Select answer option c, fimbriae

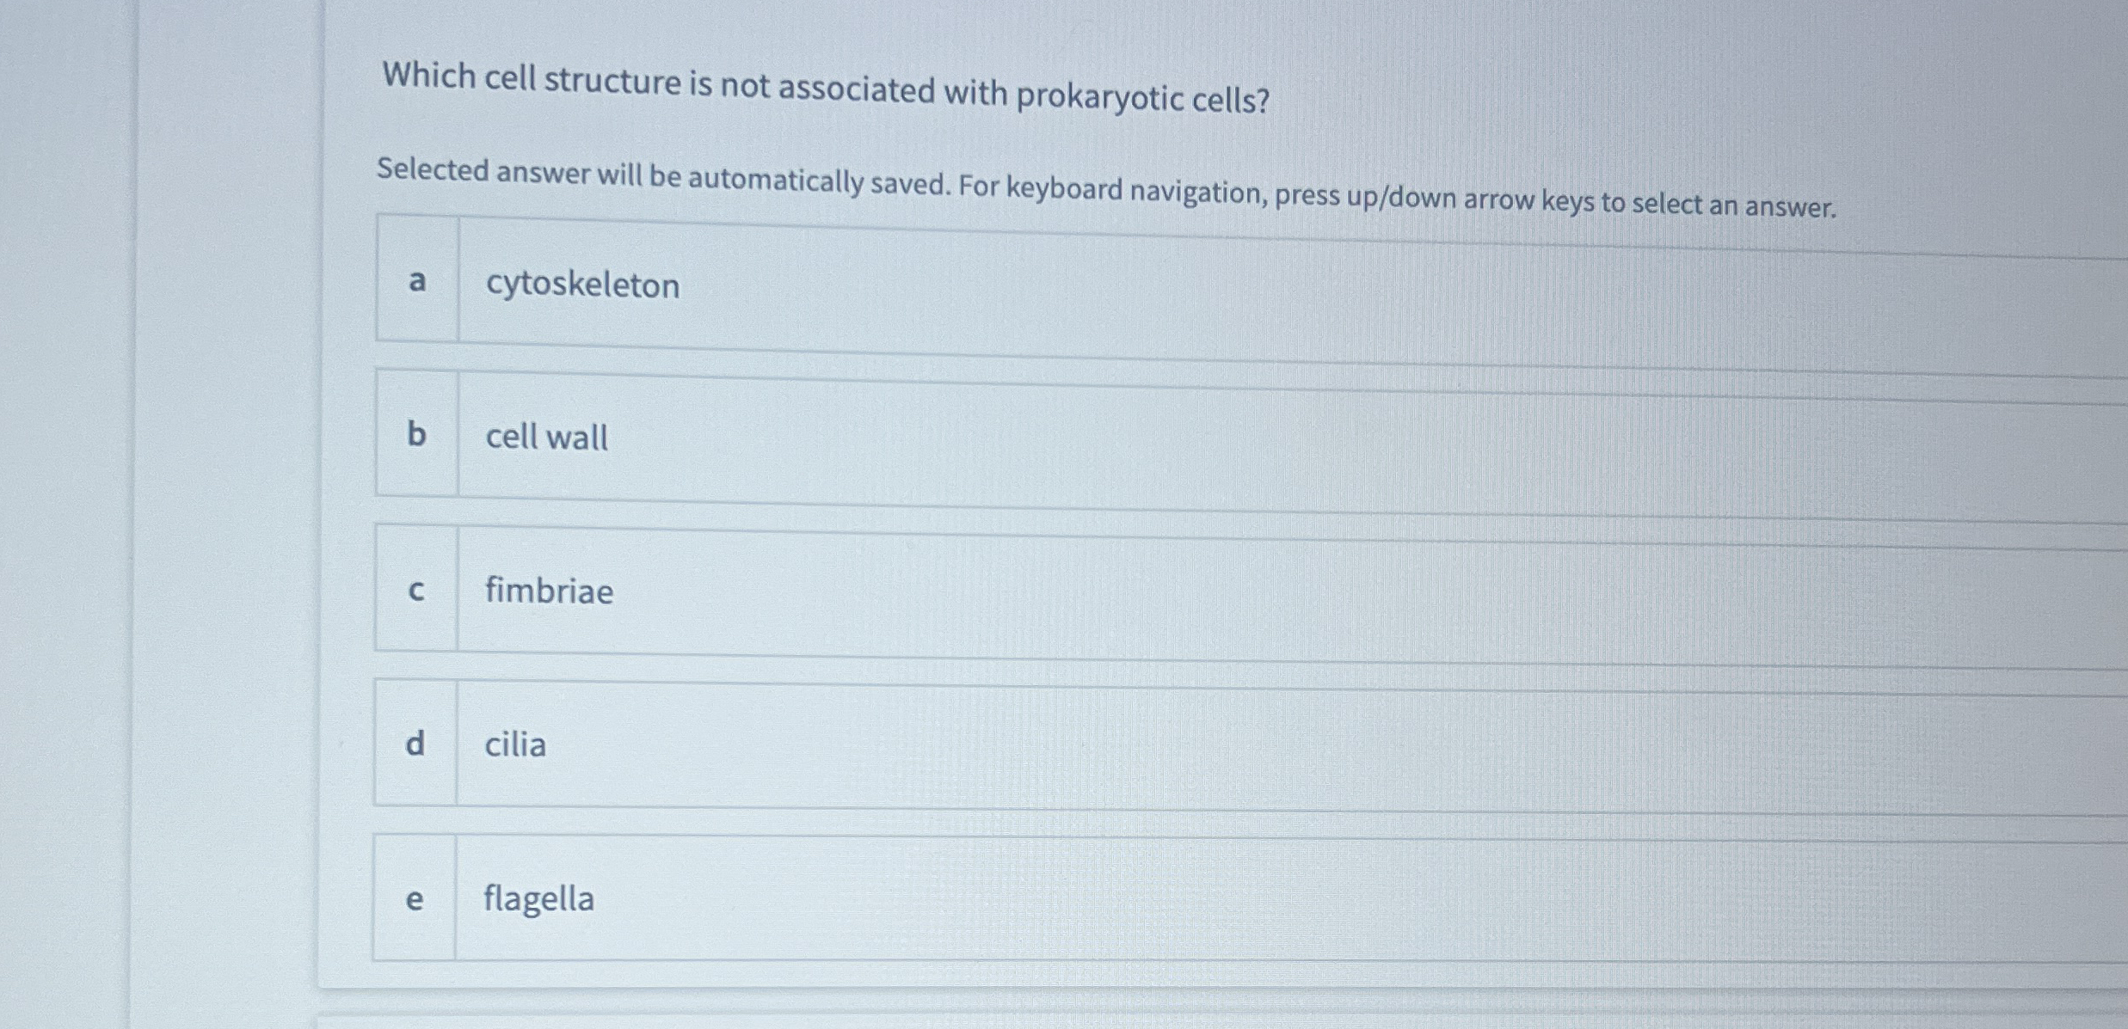pos(1032,590)
